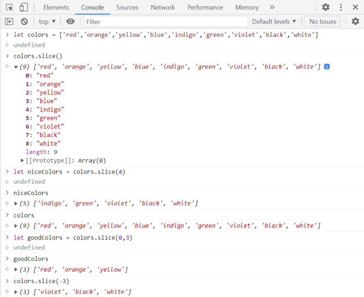Screen dimensions: 364x297
Task: Click the 1: "orange" array entry
Action: [45, 84]
